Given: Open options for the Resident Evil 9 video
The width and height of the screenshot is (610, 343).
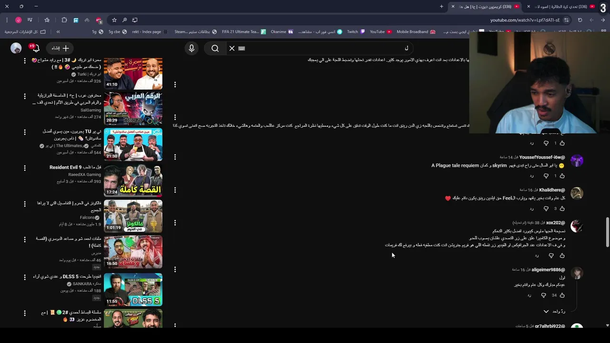Looking at the screenshot, I should click(25, 168).
